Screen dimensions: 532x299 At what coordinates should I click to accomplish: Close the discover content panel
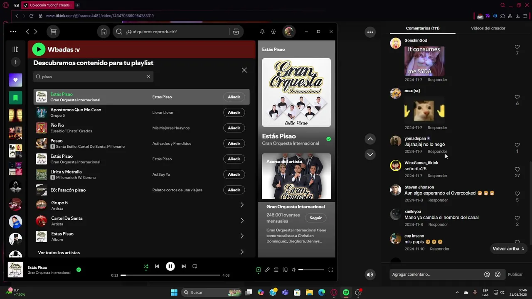click(244, 70)
